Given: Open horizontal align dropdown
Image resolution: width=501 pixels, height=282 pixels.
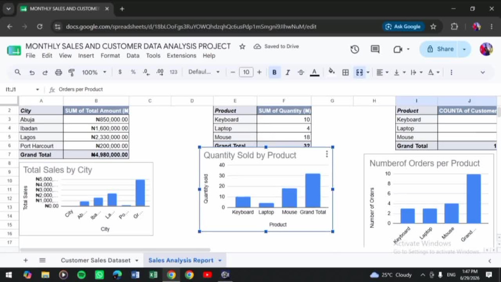Looking at the screenshot, I should (382, 73).
